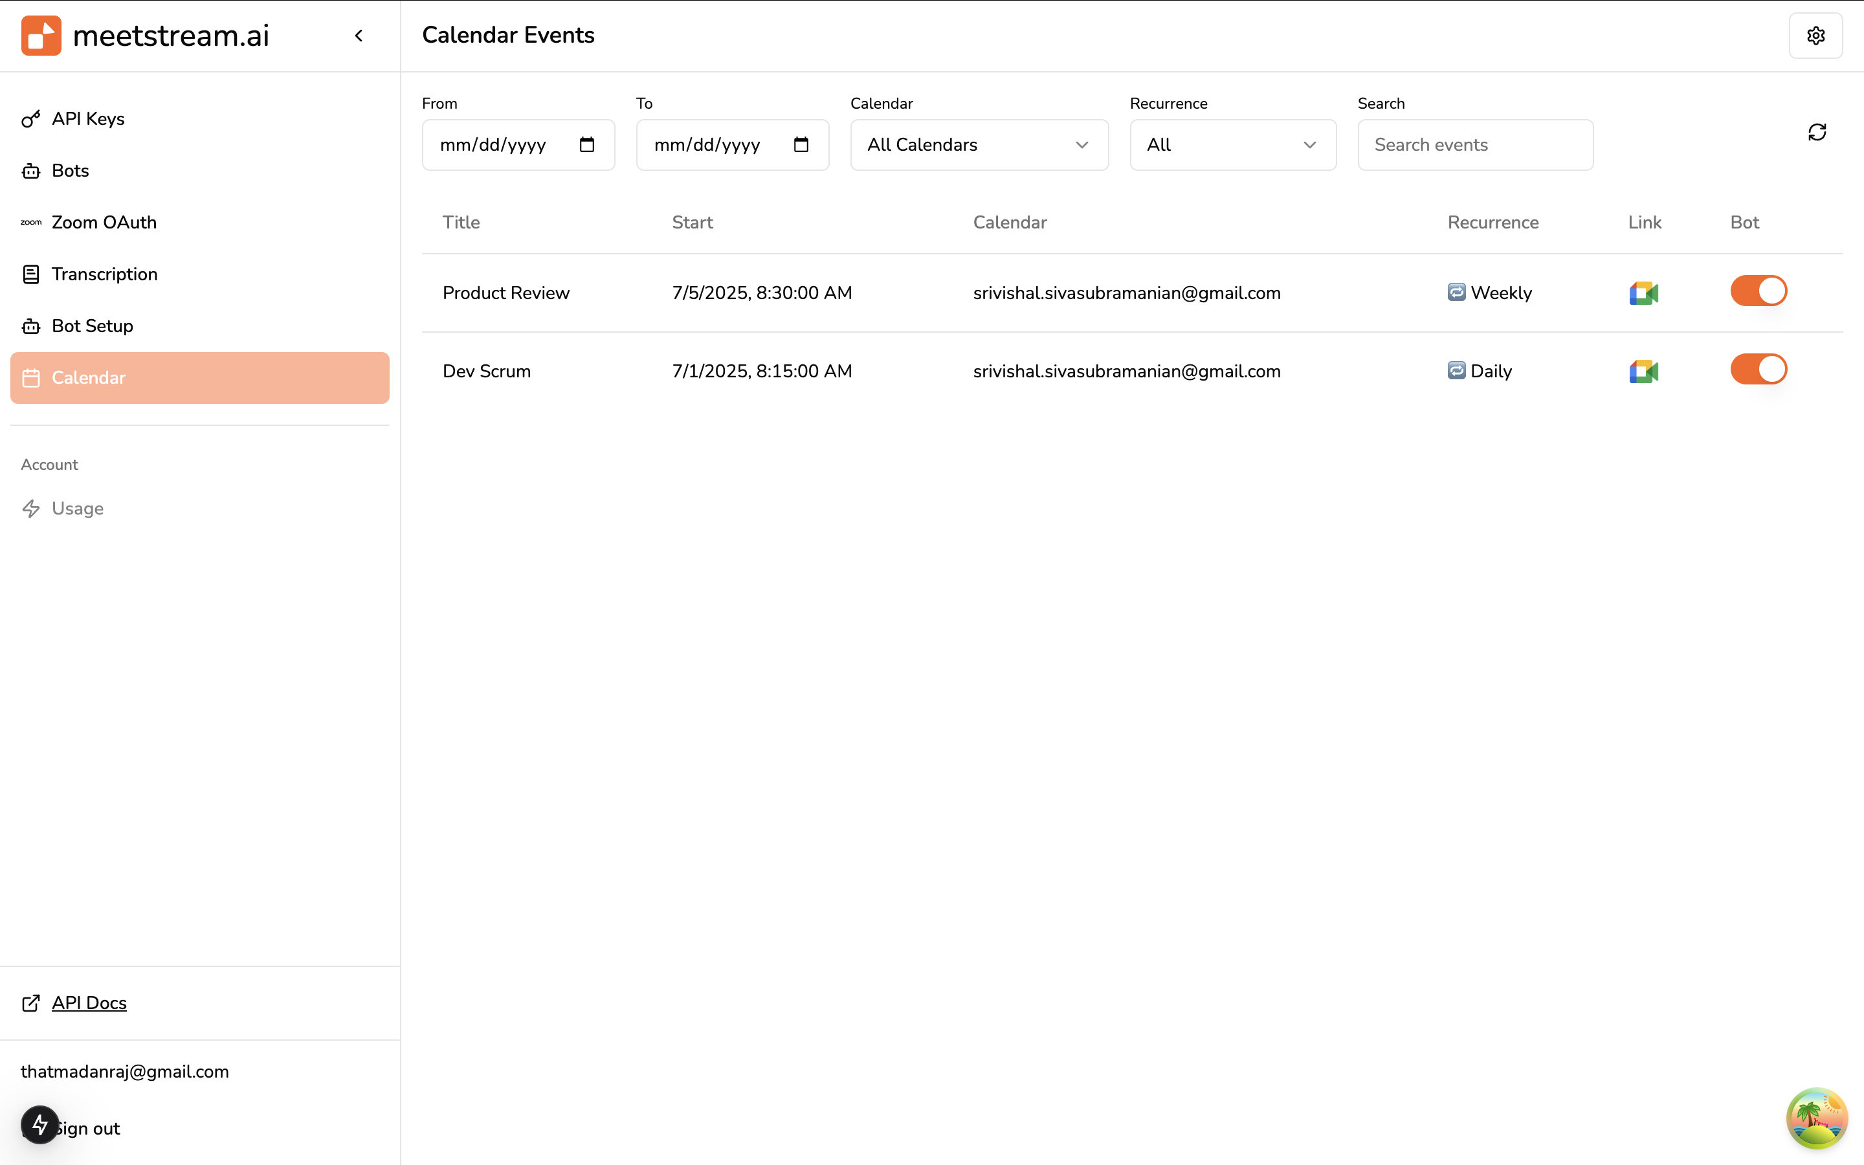Open the All Calendars dropdown
1864x1165 pixels.
[979, 145]
